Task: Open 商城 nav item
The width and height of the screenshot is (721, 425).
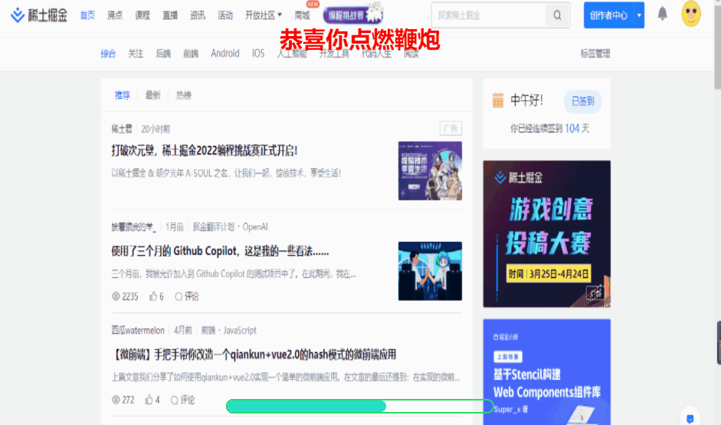Action: pos(302,15)
